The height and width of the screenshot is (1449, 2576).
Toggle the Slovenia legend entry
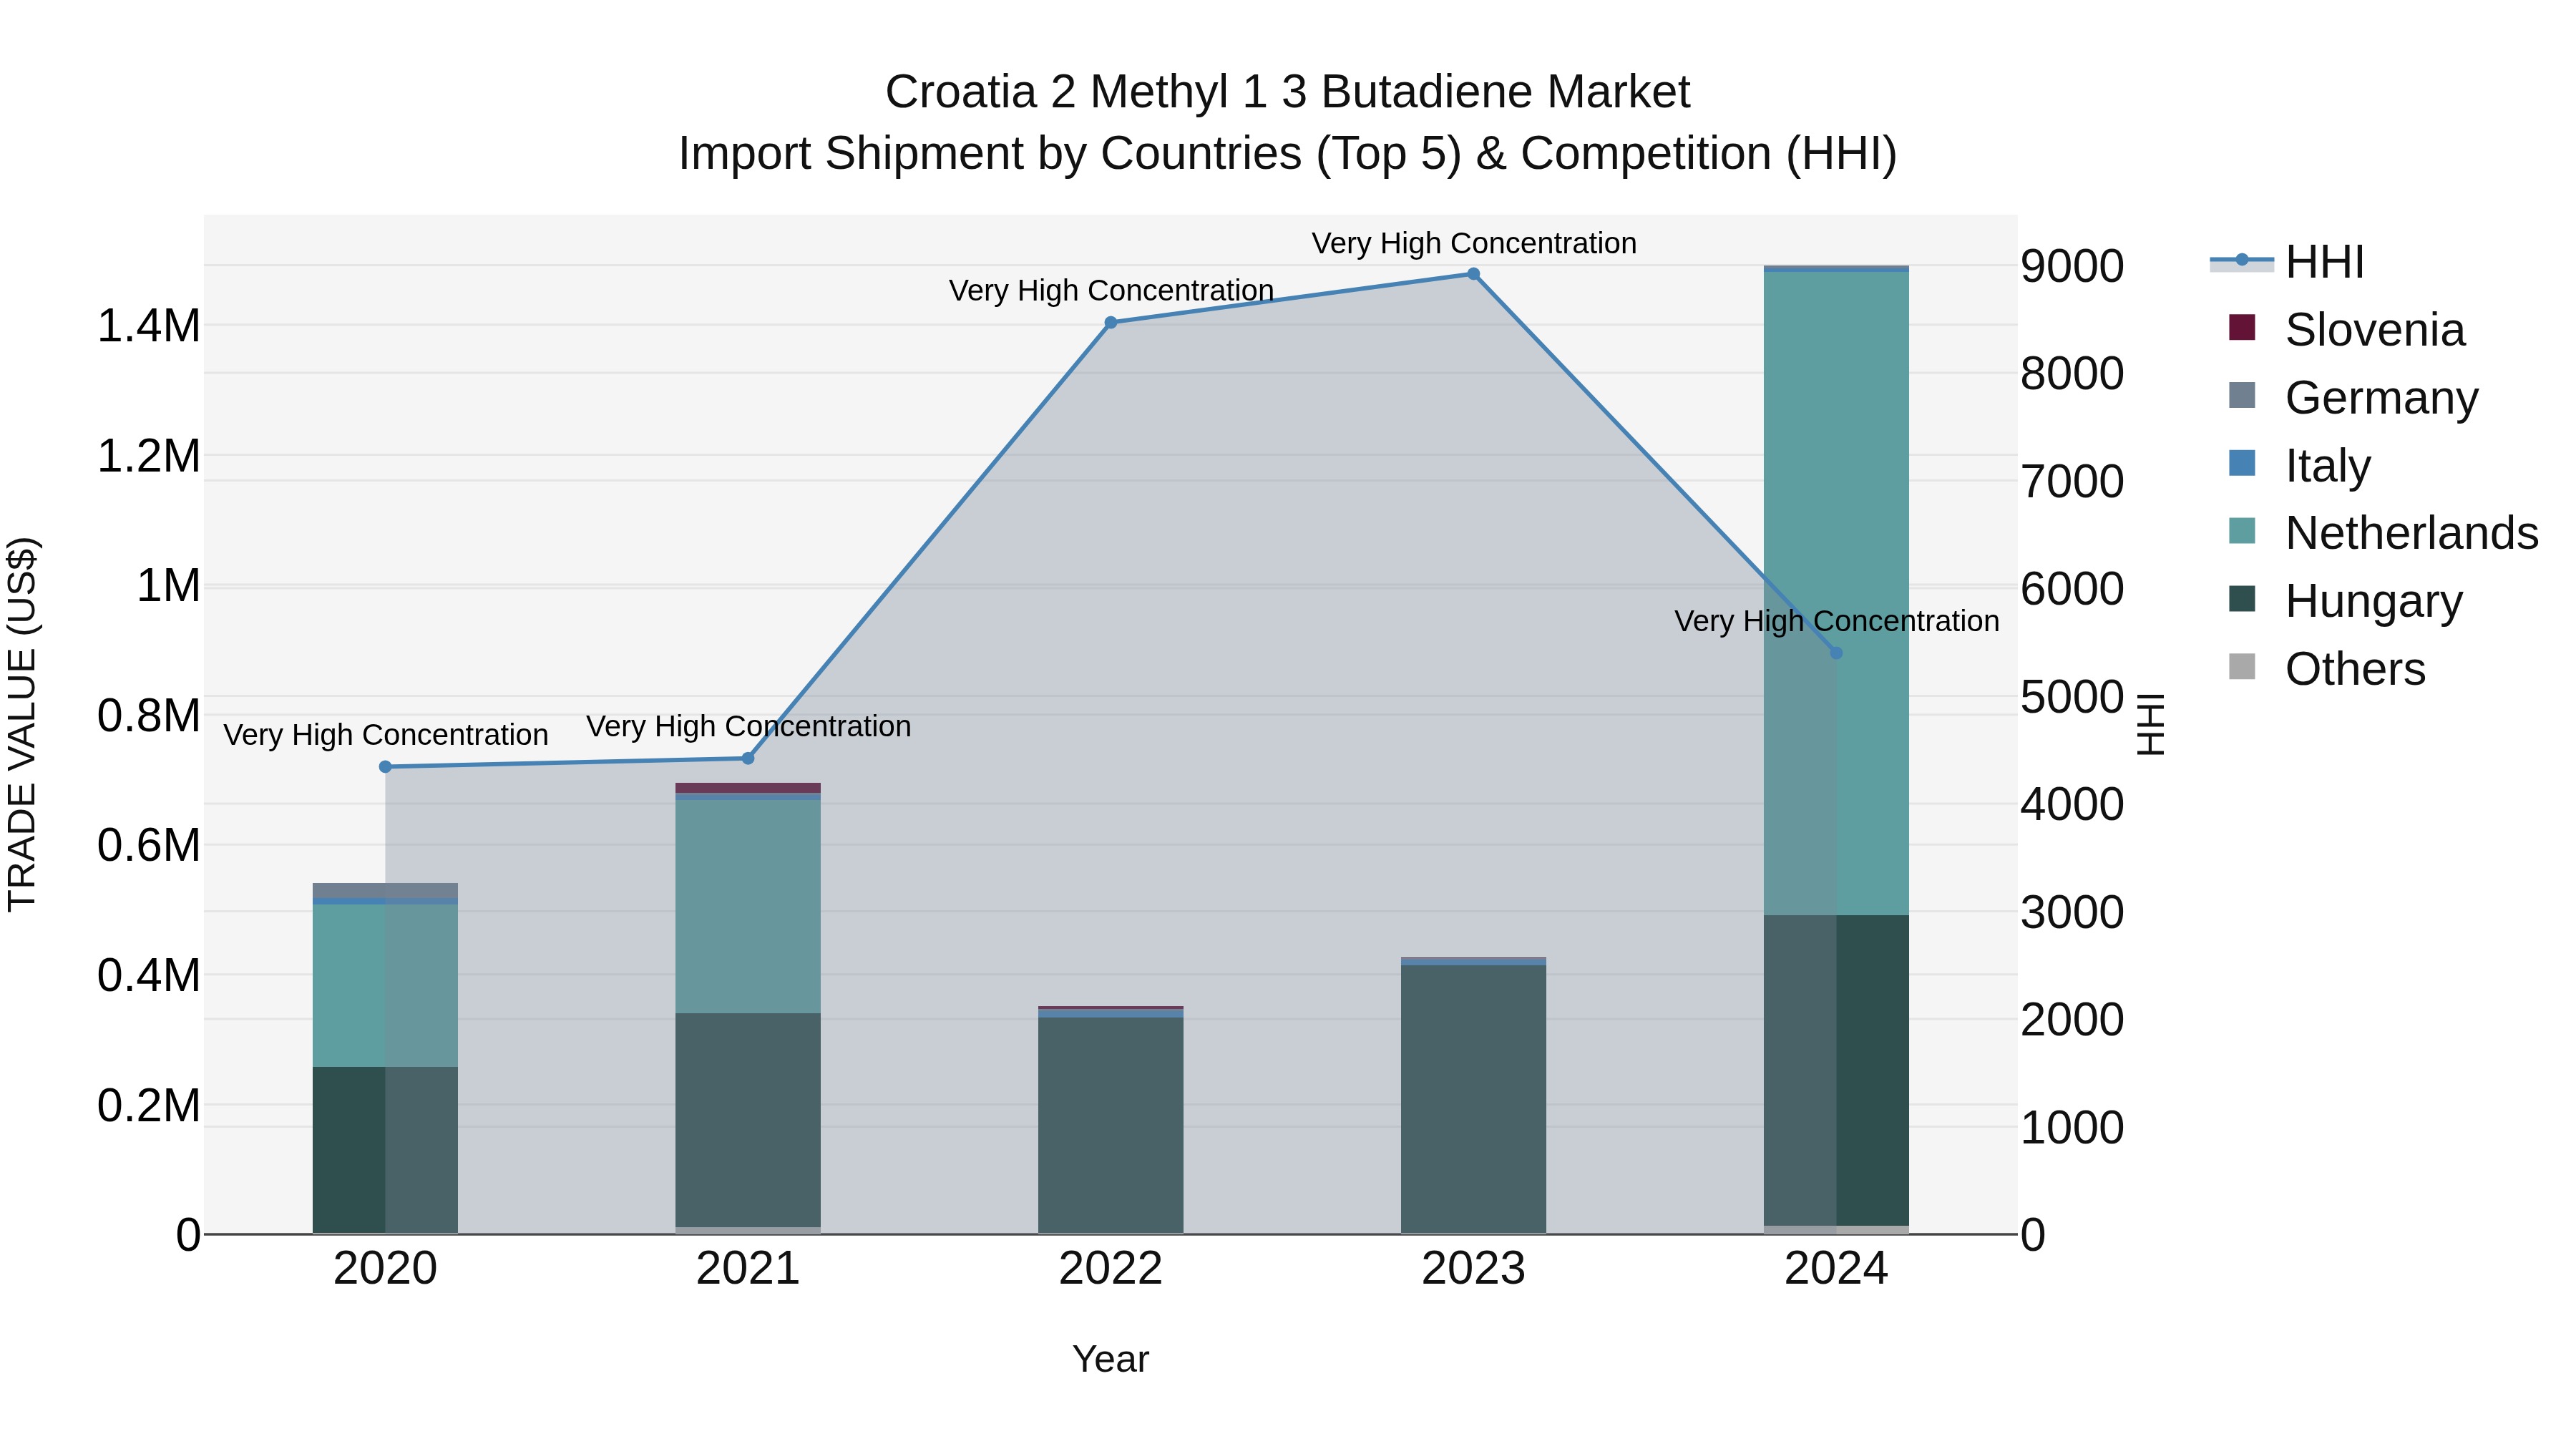(x=2347, y=330)
